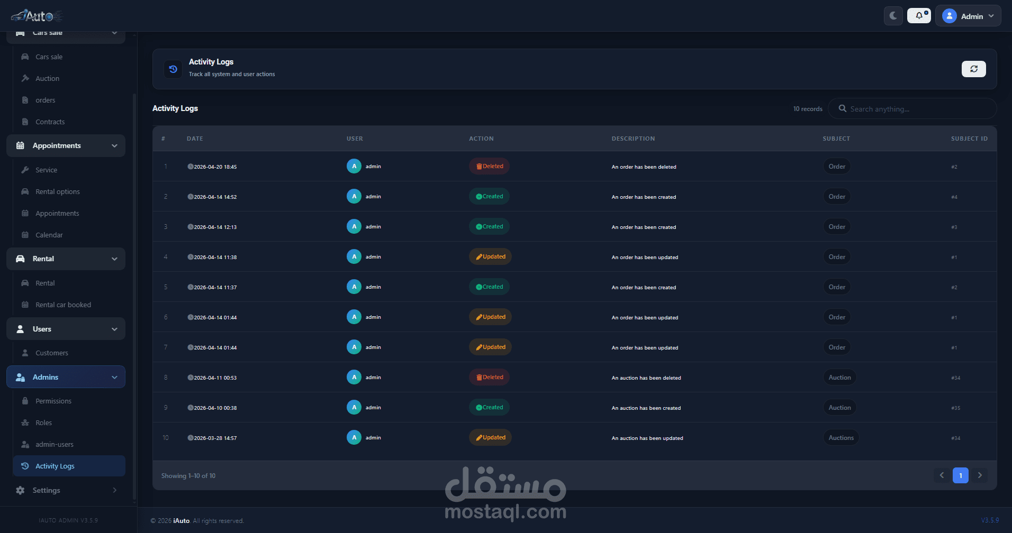Image resolution: width=1012 pixels, height=533 pixels.
Task: Click admin avatar in row 10
Action: pos(354,437)
